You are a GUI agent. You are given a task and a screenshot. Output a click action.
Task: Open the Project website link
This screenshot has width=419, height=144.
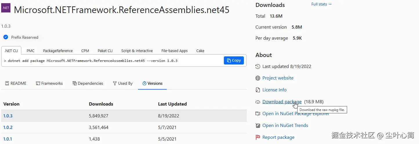pyautogui.click(x=278, y=78)
